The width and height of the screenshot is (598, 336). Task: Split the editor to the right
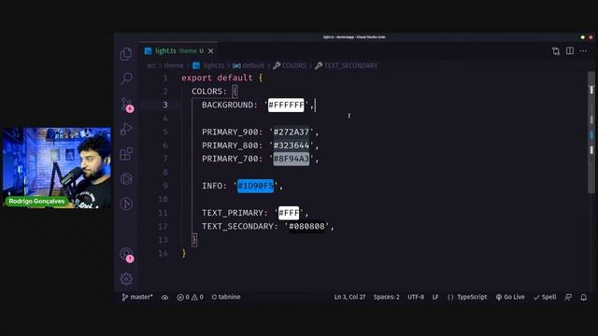570,50
